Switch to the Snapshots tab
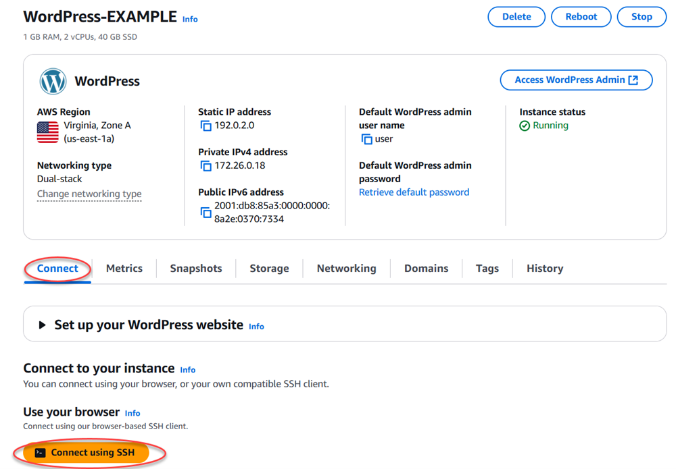Image resolution: width=676 pixels, height=469 pixels. pos(196,269)
